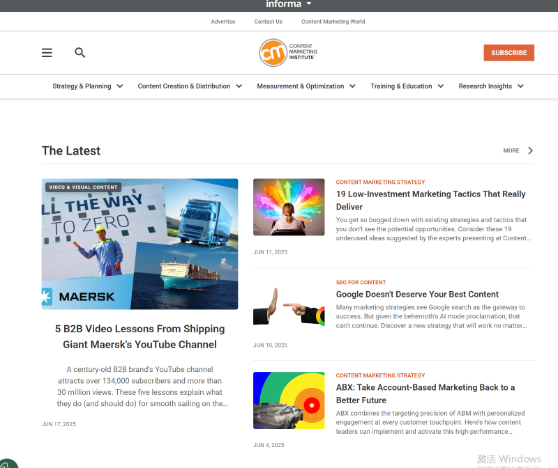Expand Research Insights chevron

point(520,86)
